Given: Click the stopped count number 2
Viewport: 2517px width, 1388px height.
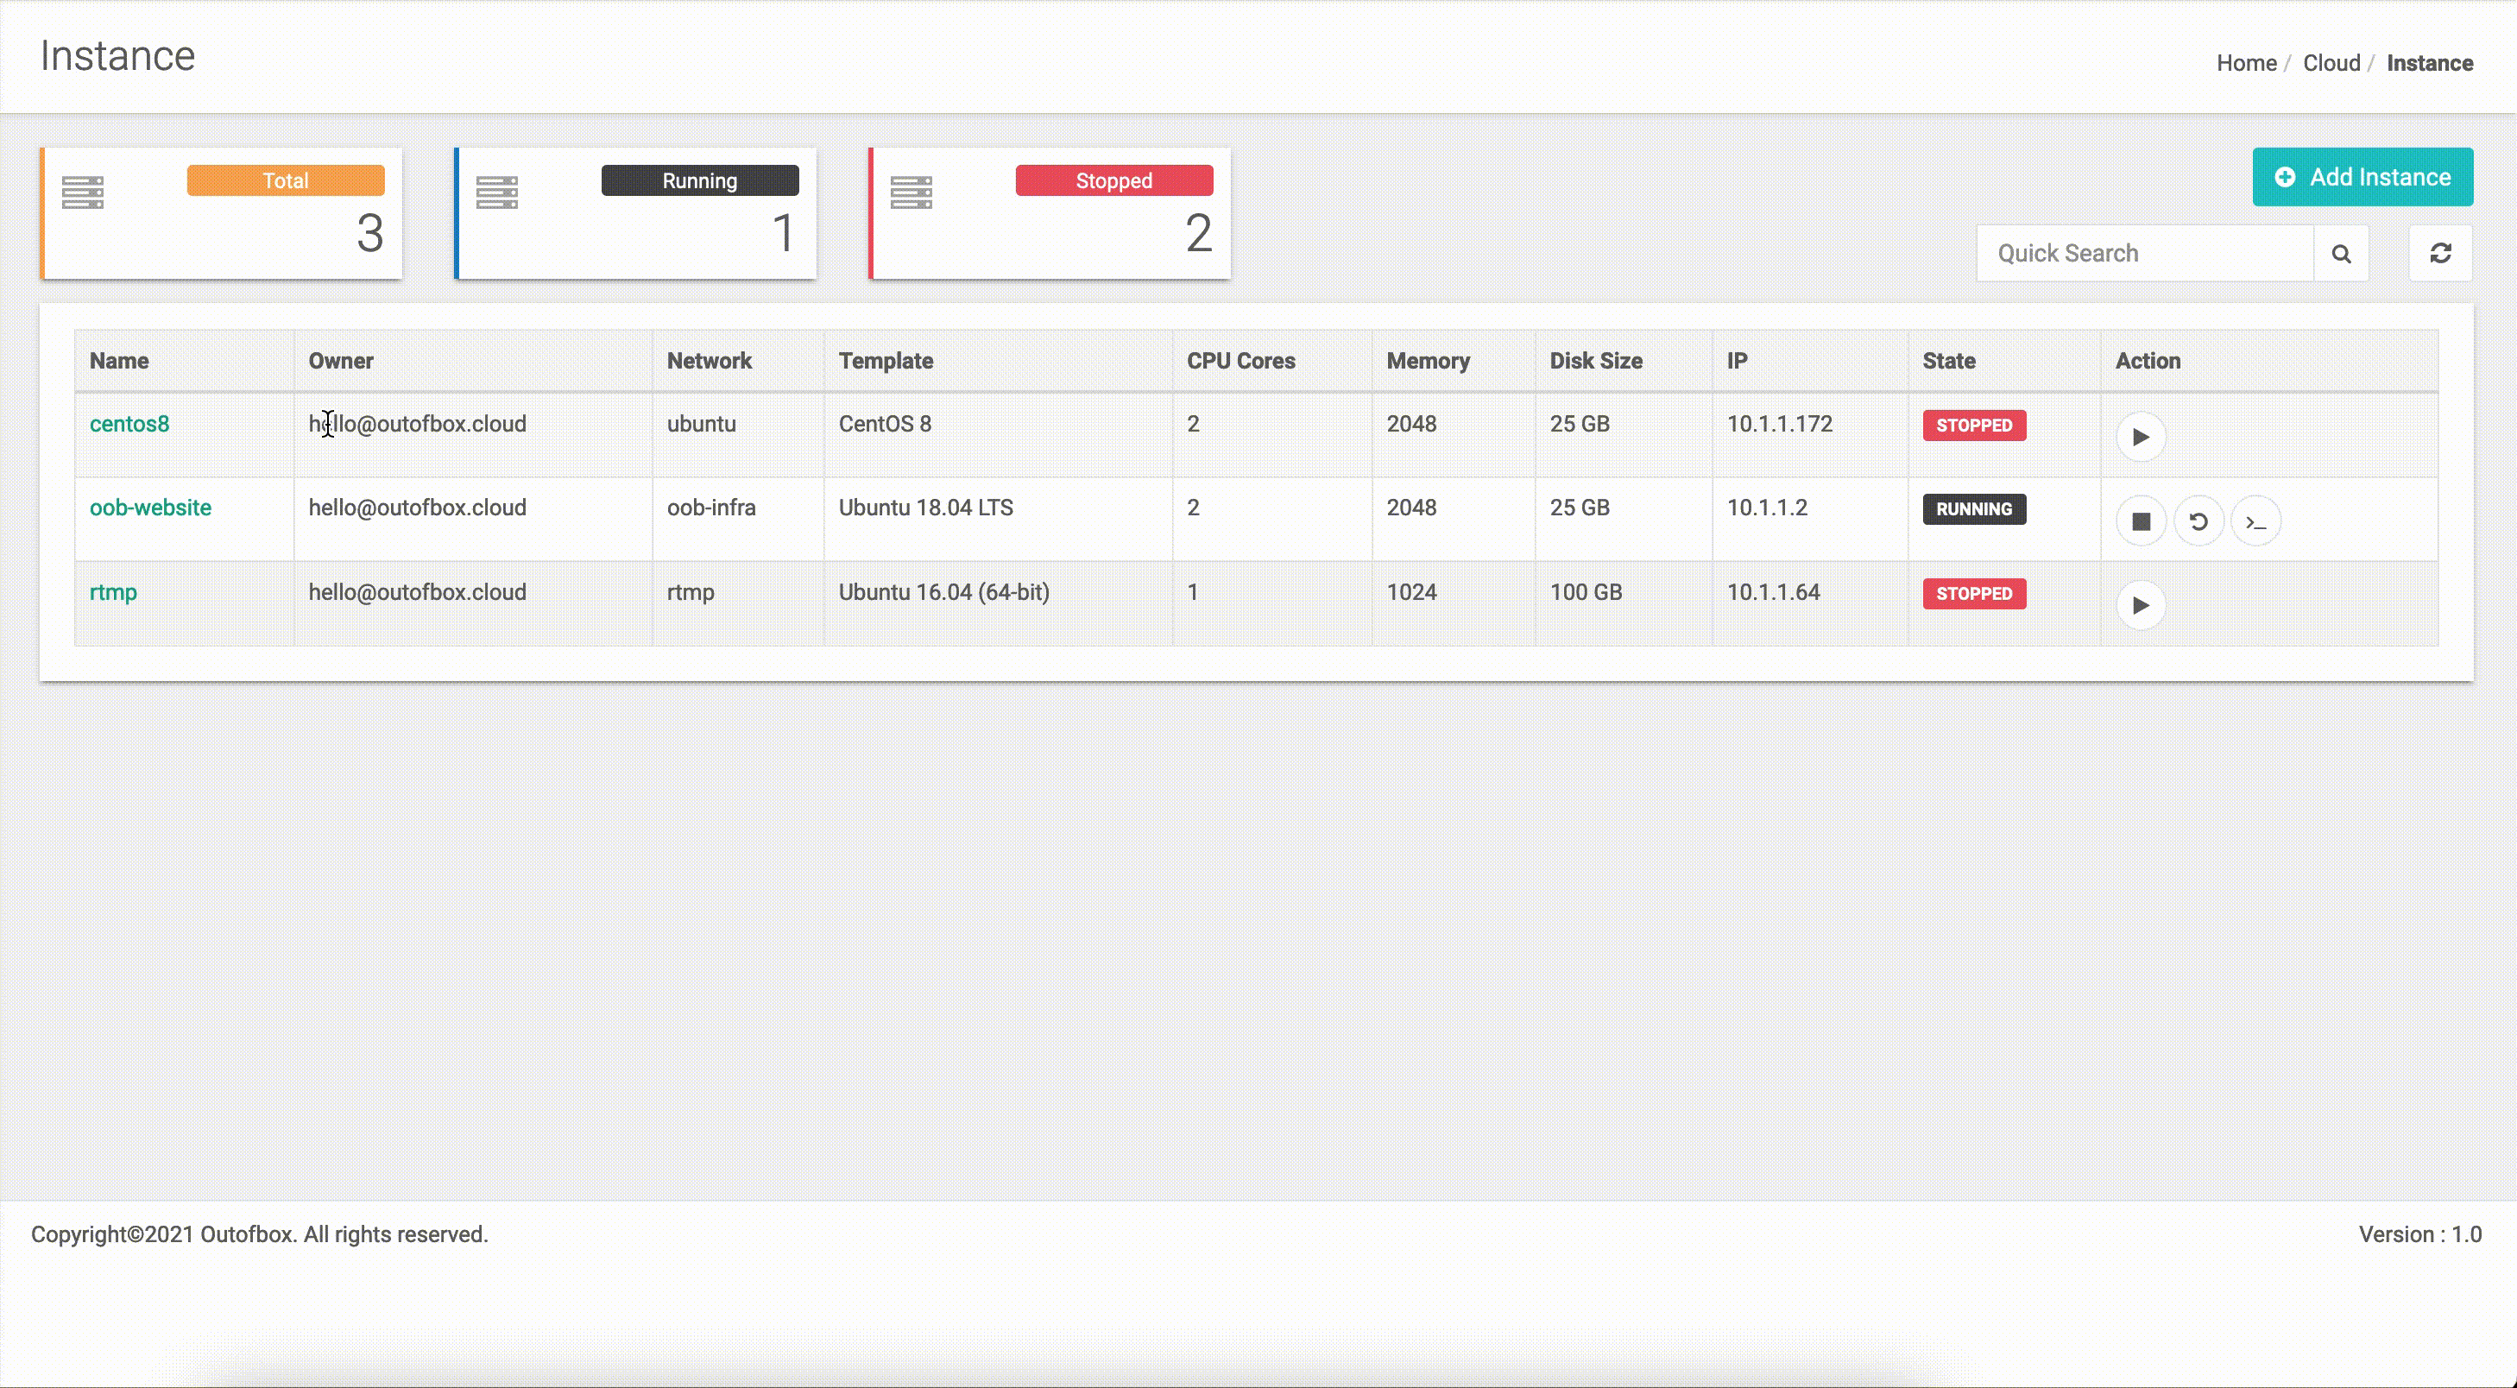Looking at the screenshot, I should (1199, 233).
